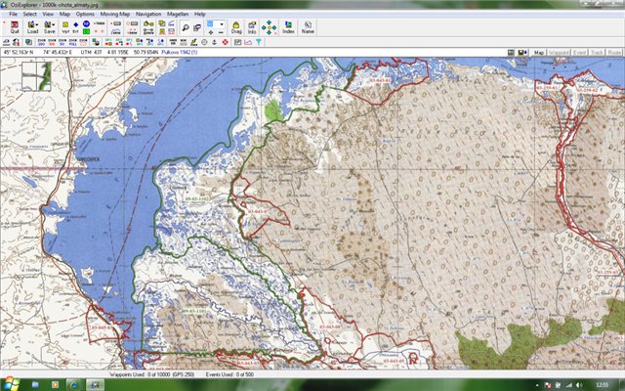Click the Name search toolbar button
The height and width of the screenshot is (391, 625).
[308, 27]
